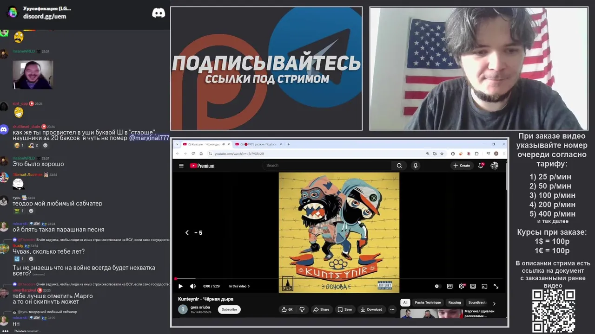595x334 pixels.
Task: Expand the 'In this video' chapters
Action: pyautogui.click(x=239, y=286)
